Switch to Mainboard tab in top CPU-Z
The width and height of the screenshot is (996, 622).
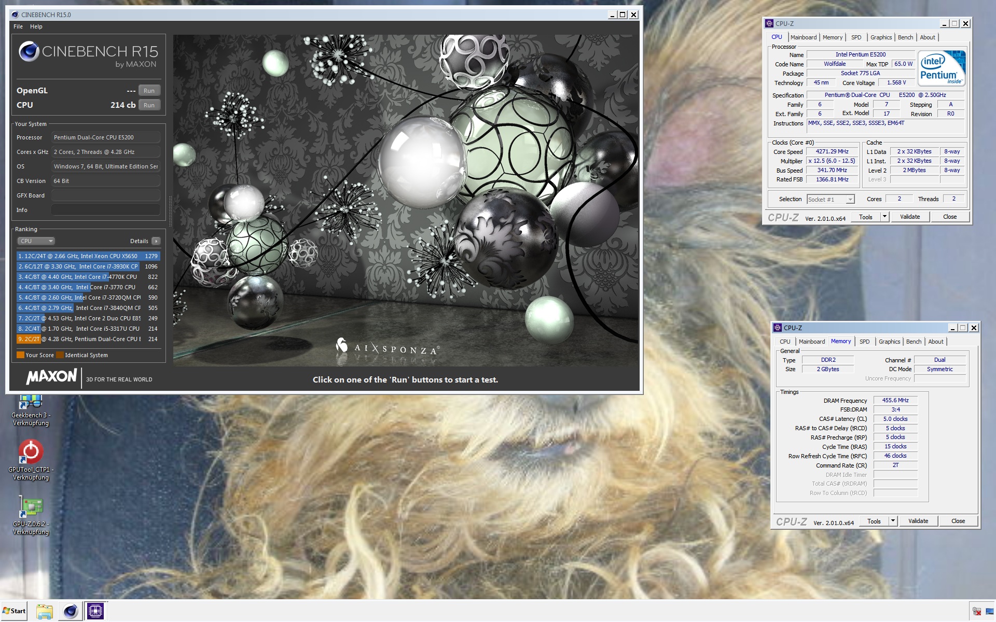tap(804, 37)
